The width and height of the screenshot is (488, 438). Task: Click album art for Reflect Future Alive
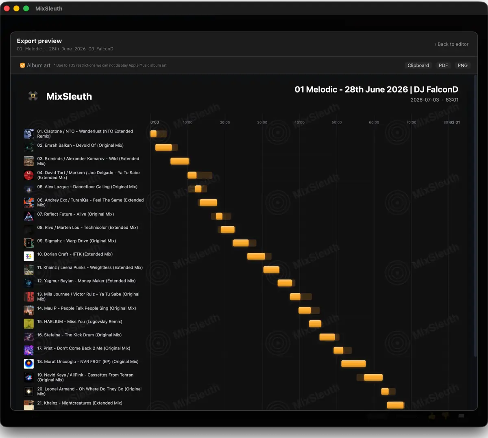(x=28, y=216)
